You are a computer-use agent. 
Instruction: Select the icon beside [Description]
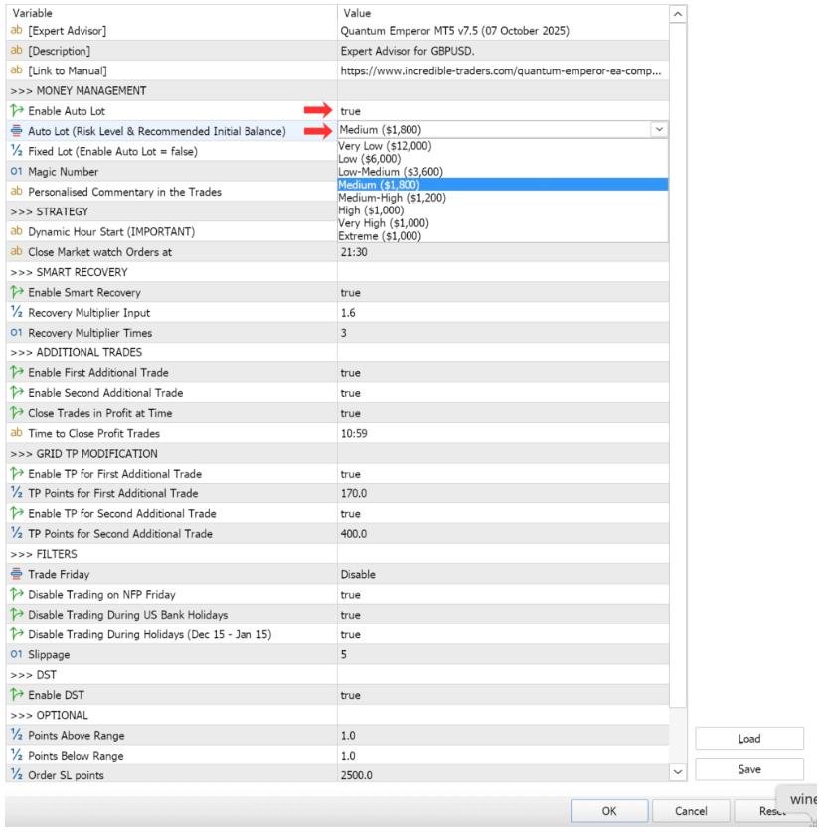click(17, 51)
